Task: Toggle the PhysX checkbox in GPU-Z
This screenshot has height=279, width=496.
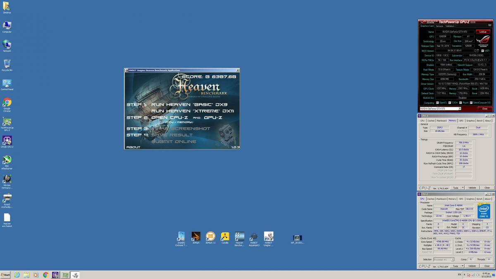Action: pyautogui.click(x=460, y=103)
